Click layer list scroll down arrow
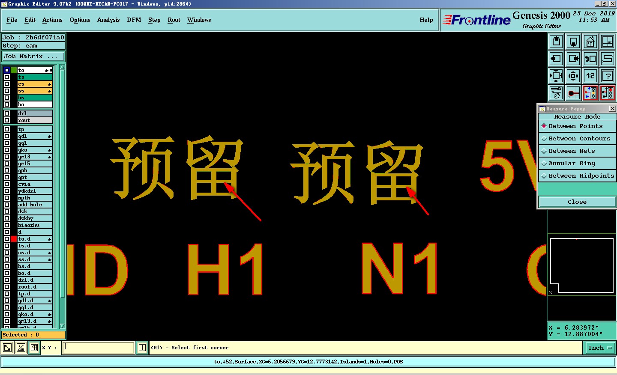 62,326
